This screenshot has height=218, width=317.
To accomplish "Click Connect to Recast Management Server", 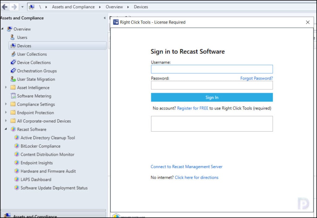I will [186, 167].
